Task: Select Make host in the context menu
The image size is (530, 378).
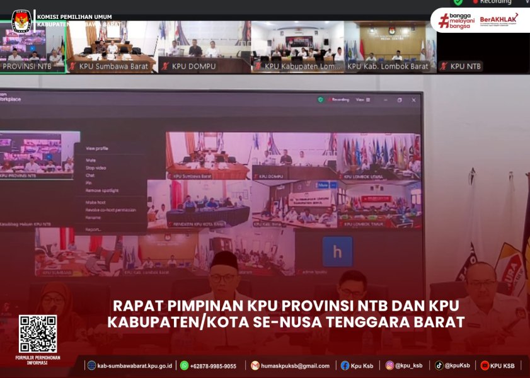Action: point(95,202)
